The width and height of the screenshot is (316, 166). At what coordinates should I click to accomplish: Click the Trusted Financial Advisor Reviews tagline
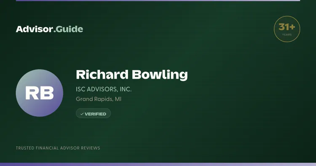coord(58,148)
